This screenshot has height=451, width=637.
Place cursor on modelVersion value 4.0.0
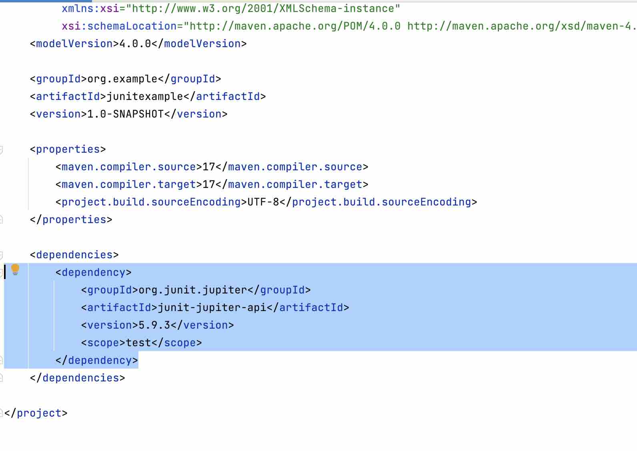tap(135, 44)
